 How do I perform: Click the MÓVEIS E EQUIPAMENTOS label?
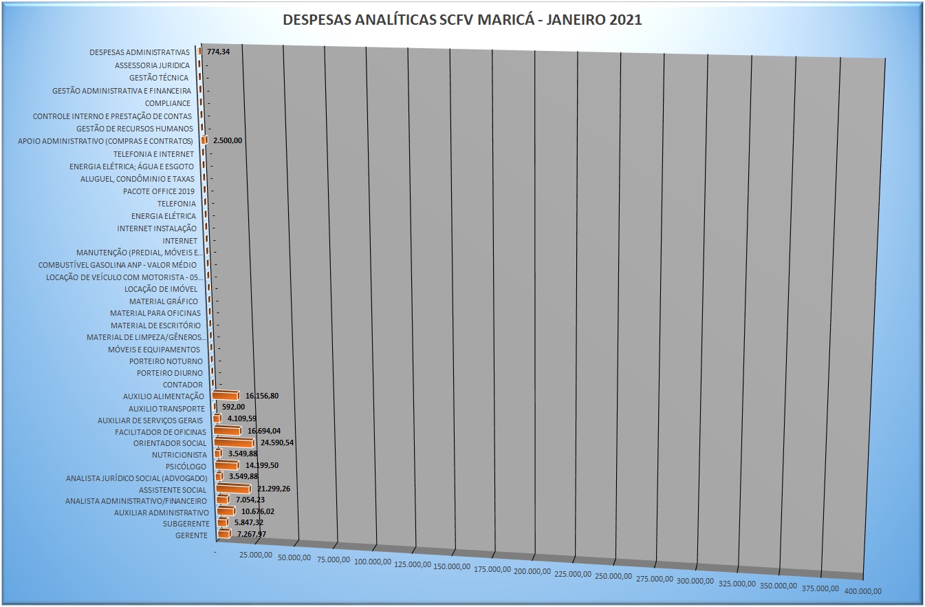click(155, 350)
